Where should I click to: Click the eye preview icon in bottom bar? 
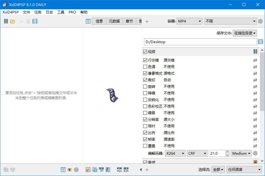pos(70,169)
